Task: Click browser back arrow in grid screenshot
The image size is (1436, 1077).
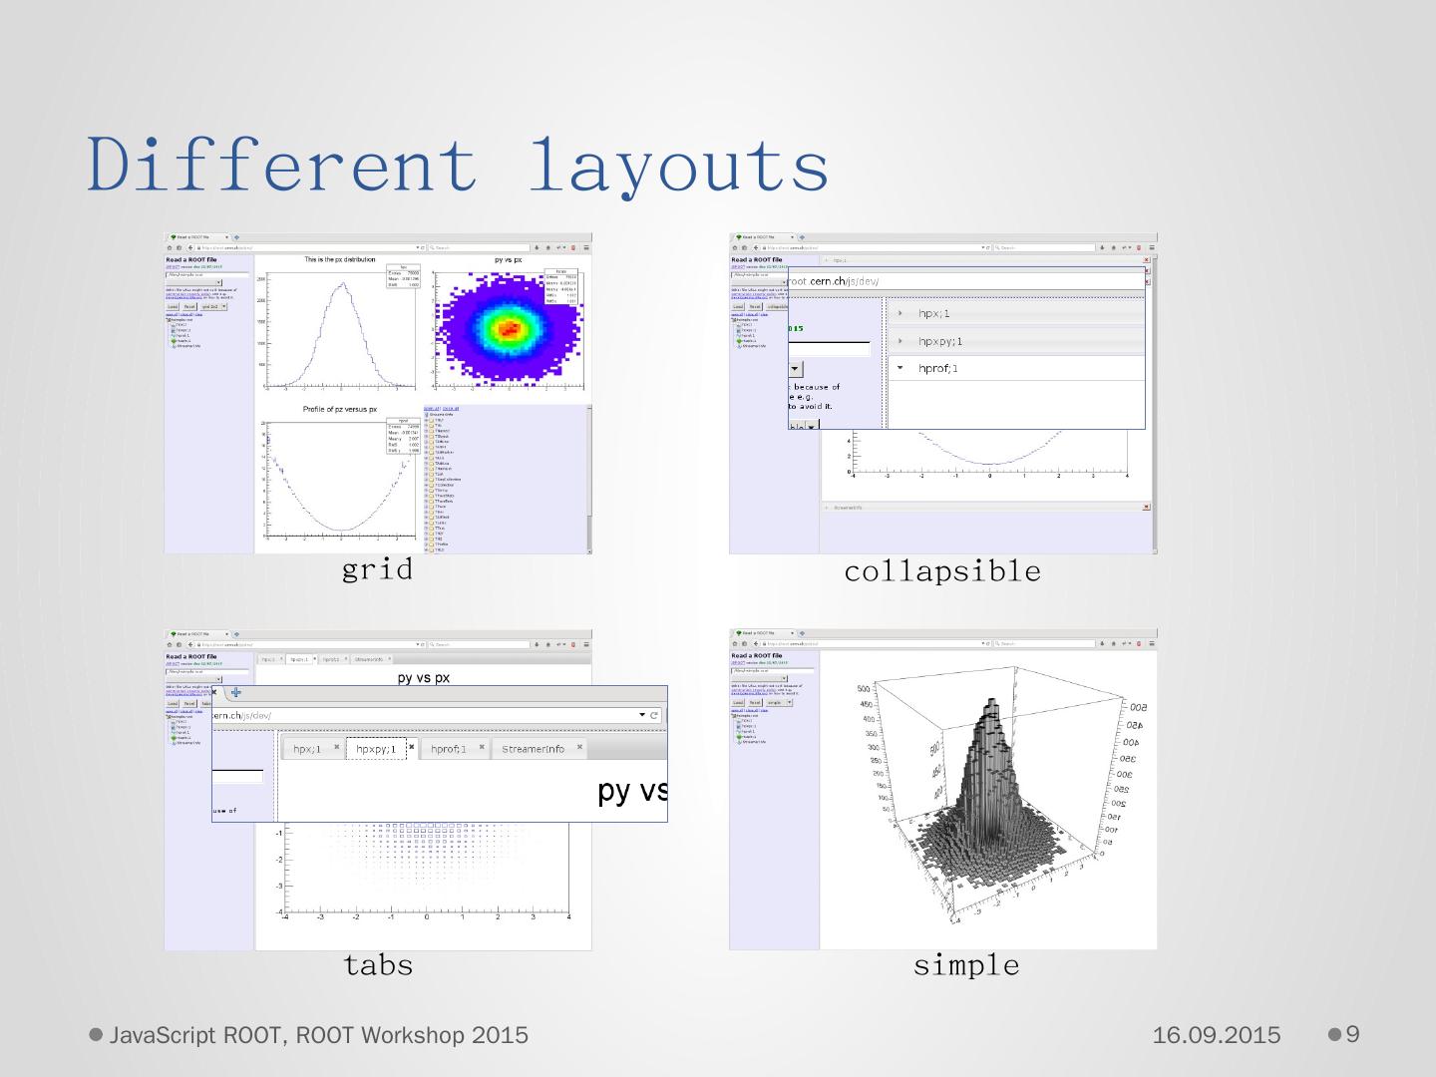Action: point(189,247)
